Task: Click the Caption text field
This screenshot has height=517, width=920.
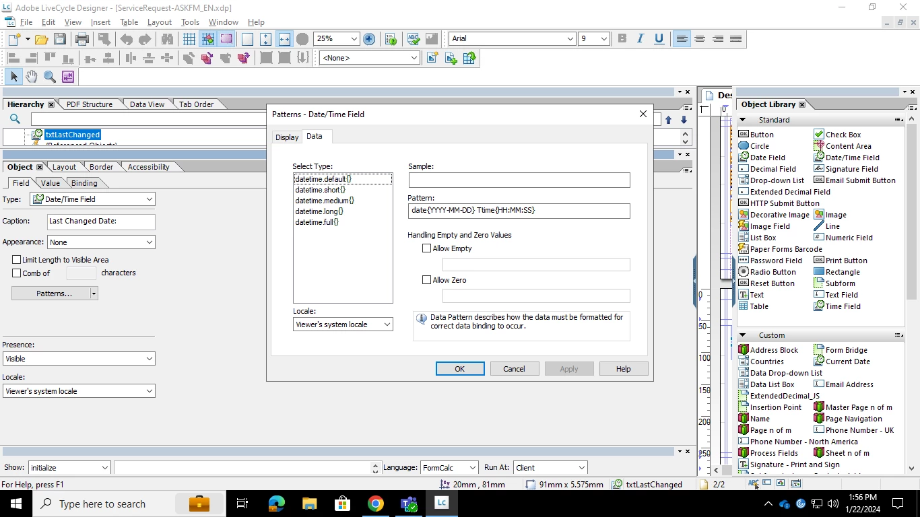Action: click(x=101, y=221)
